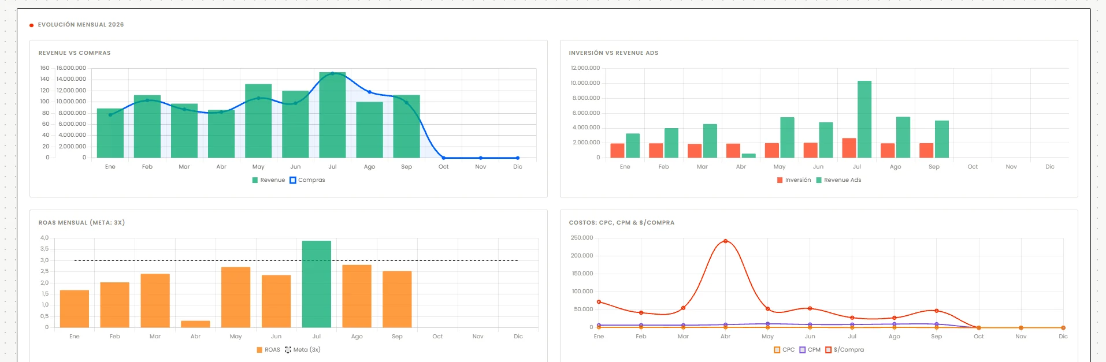Toggle the Revenue Ads legend entry
The width and height of the screenshot is (1106, 362).
click(838, 180)
